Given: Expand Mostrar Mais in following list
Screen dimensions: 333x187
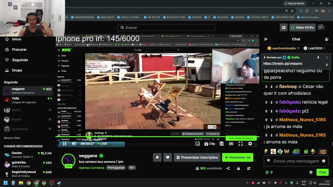Looking at the screenshot, I should (x=12, y=138).
